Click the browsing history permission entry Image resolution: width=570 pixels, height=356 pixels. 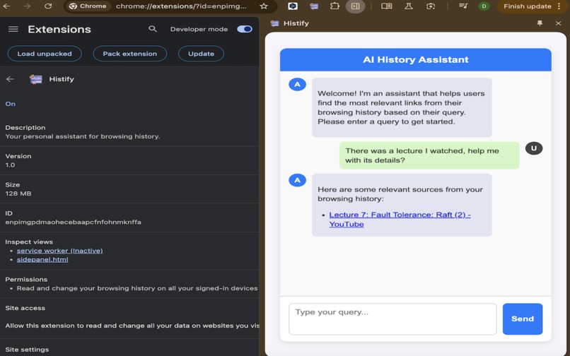pos(137,288)
